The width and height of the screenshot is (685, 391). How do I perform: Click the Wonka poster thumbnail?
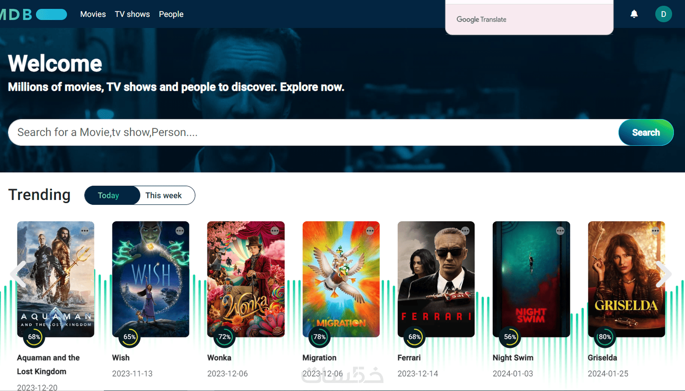click(246, 279)
